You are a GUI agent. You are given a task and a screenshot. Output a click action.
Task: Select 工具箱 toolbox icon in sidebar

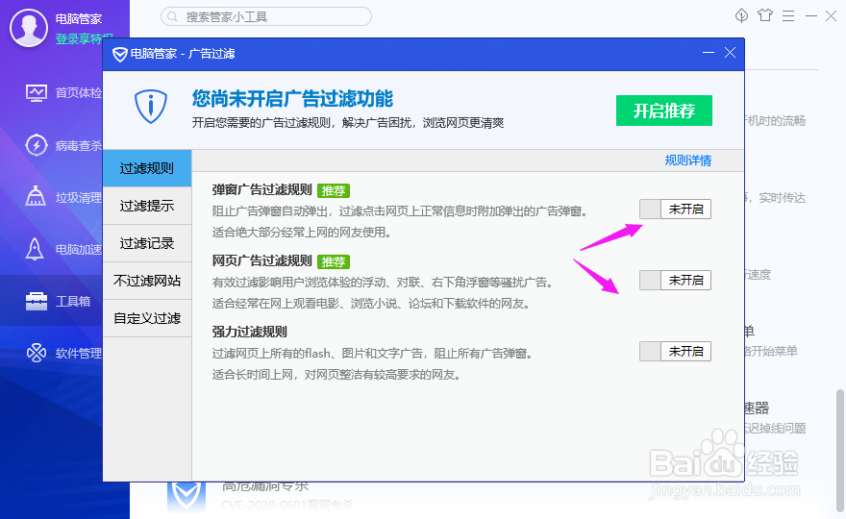pyautogui.click(x=37, y=301)
